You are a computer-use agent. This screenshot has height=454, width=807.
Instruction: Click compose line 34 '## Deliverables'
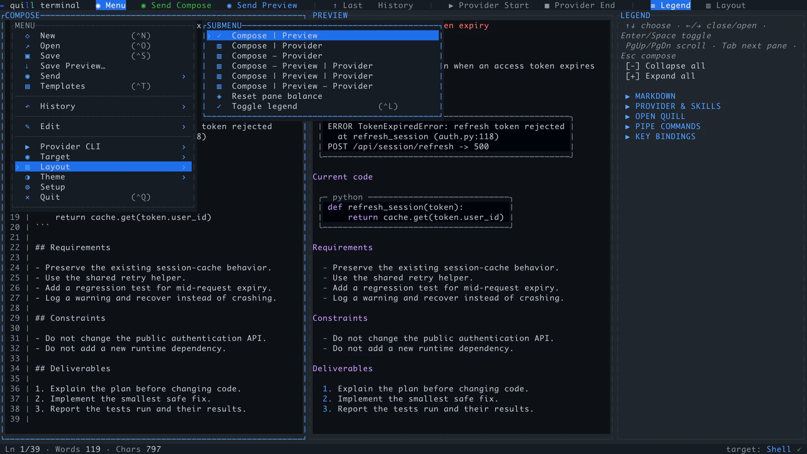73,369
